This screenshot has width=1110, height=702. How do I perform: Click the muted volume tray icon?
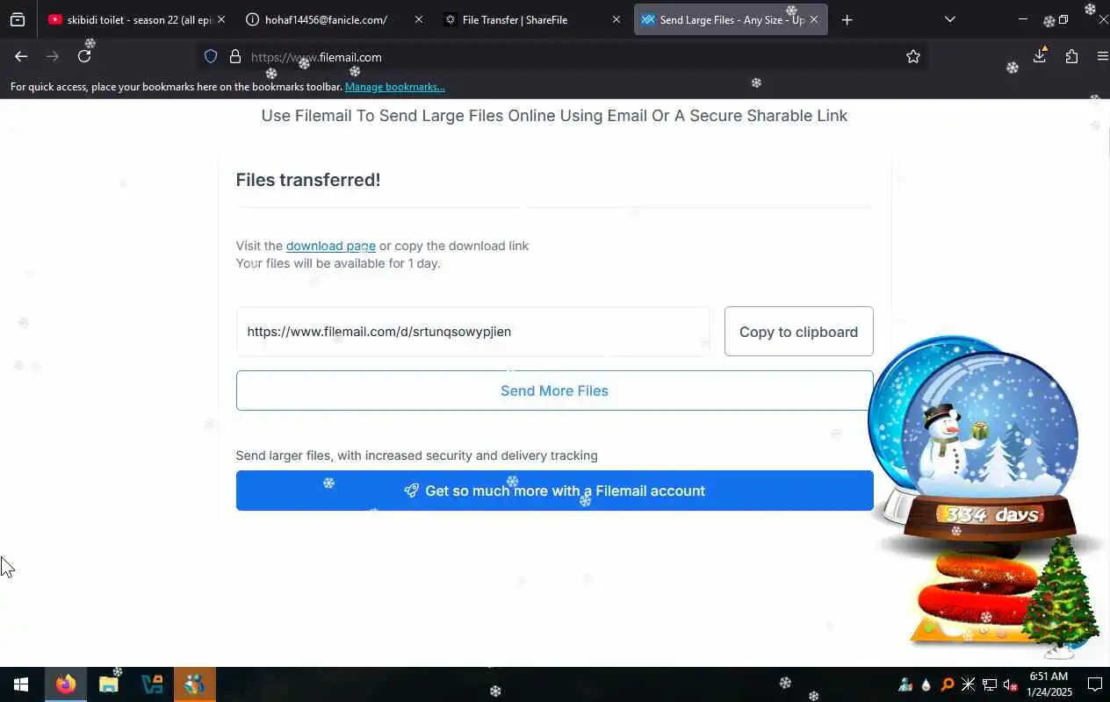pos(1011,684)
